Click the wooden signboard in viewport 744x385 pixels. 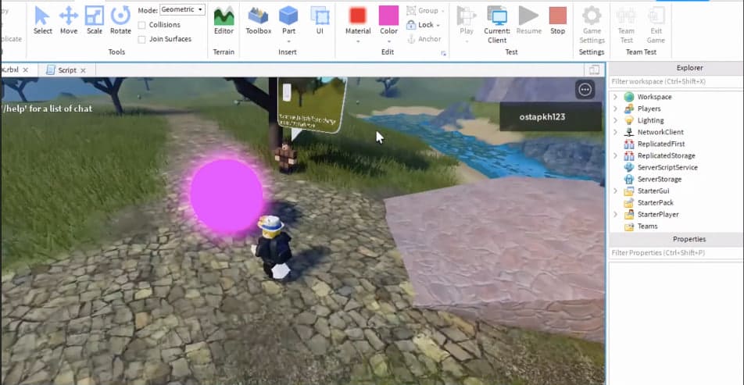312,105
